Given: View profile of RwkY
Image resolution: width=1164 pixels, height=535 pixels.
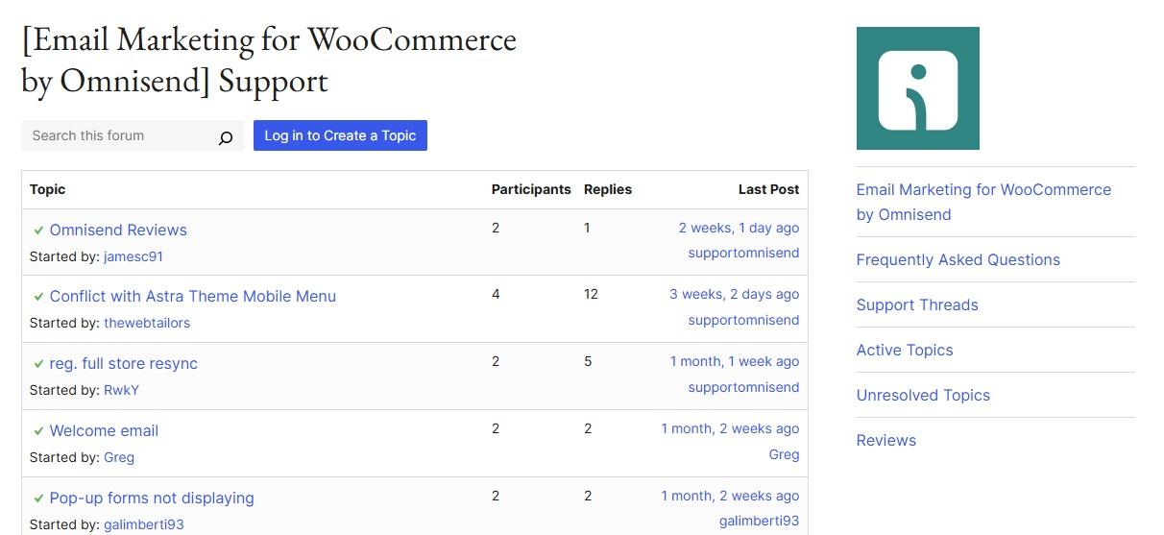Looking at the screenshot, I should coord(121,390).
